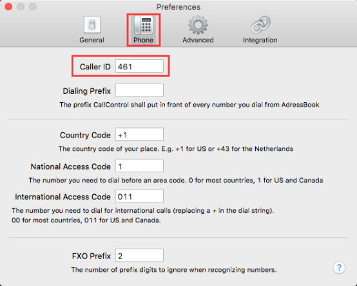Click the Caller ID label text

pos(95,67)
